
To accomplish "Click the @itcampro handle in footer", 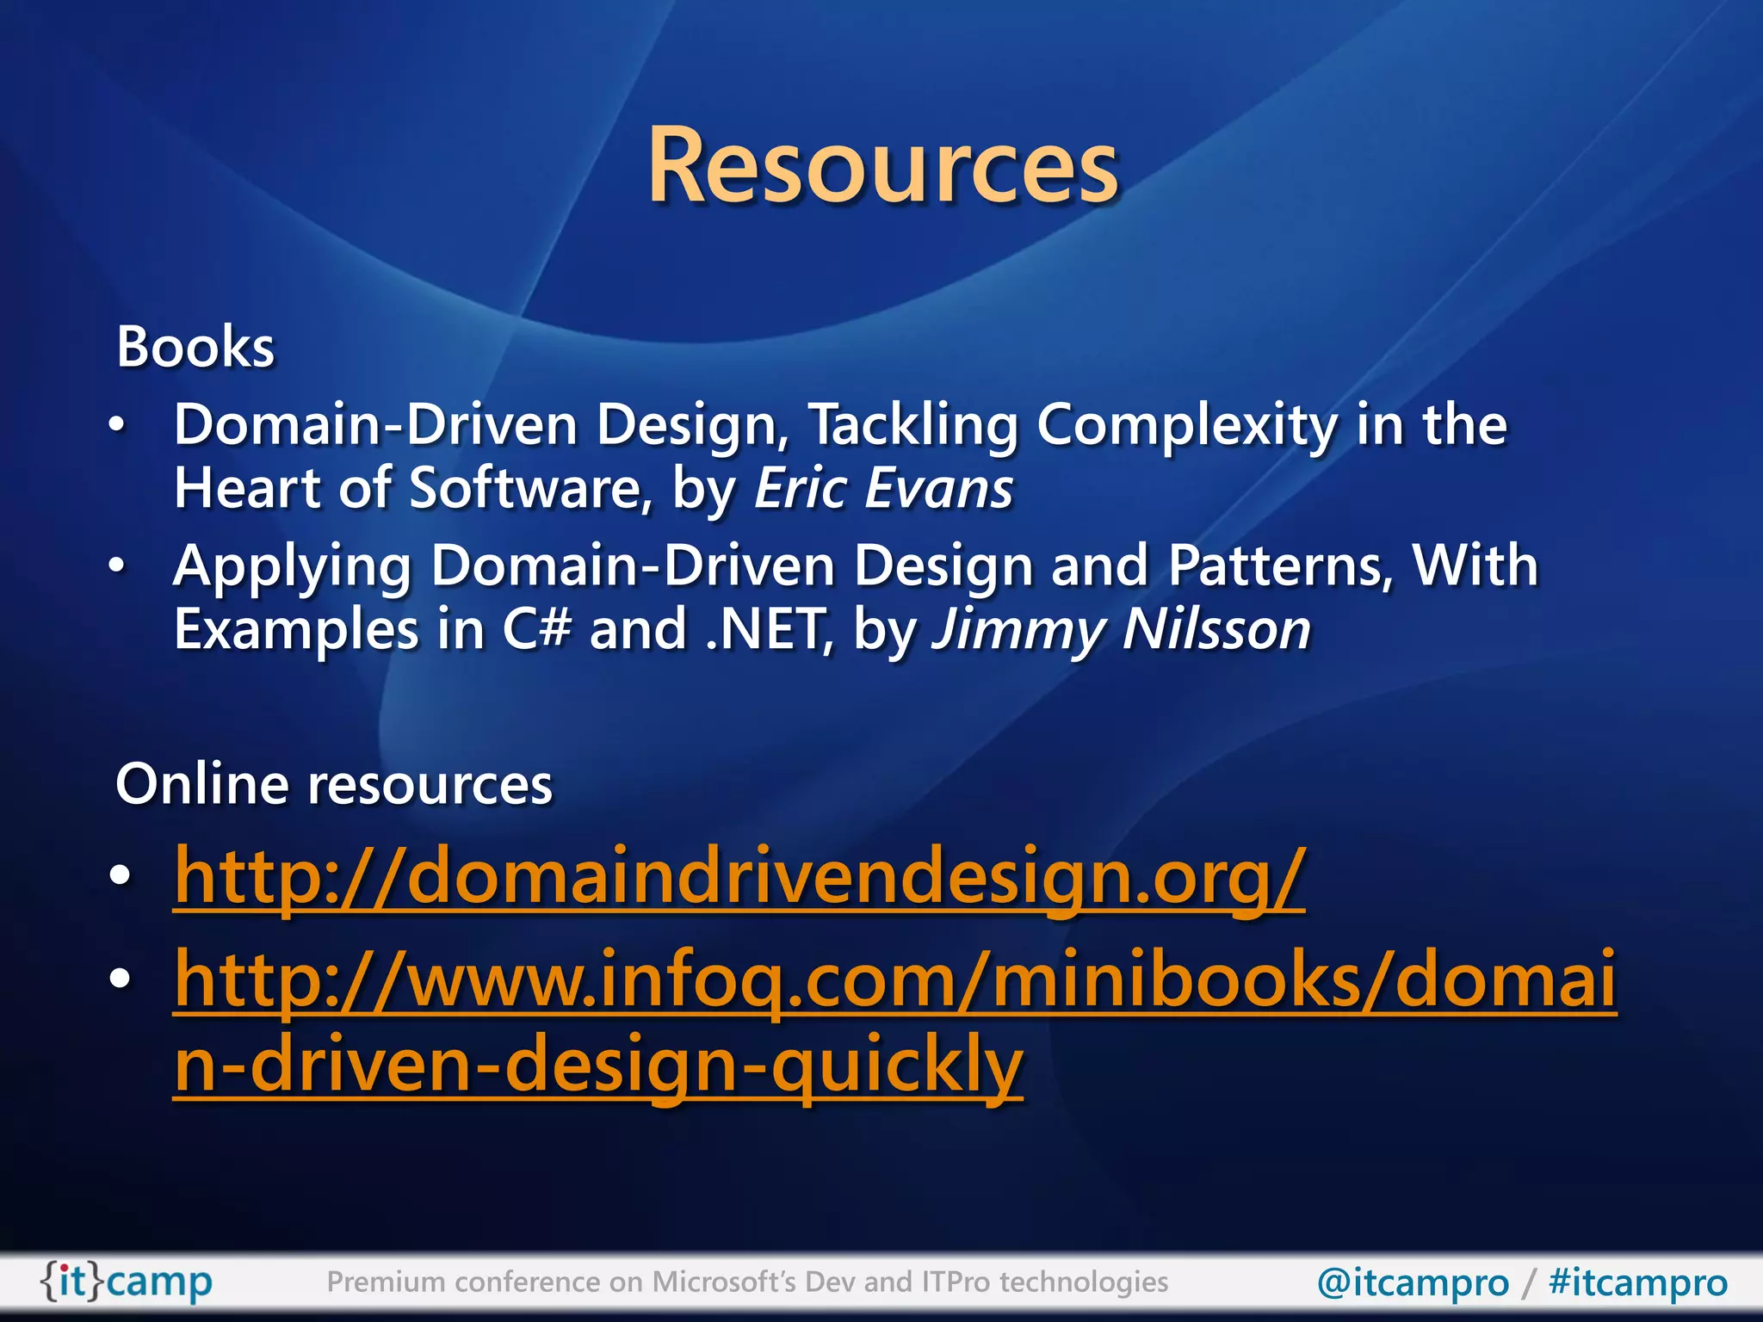I will [1413, 1283].
